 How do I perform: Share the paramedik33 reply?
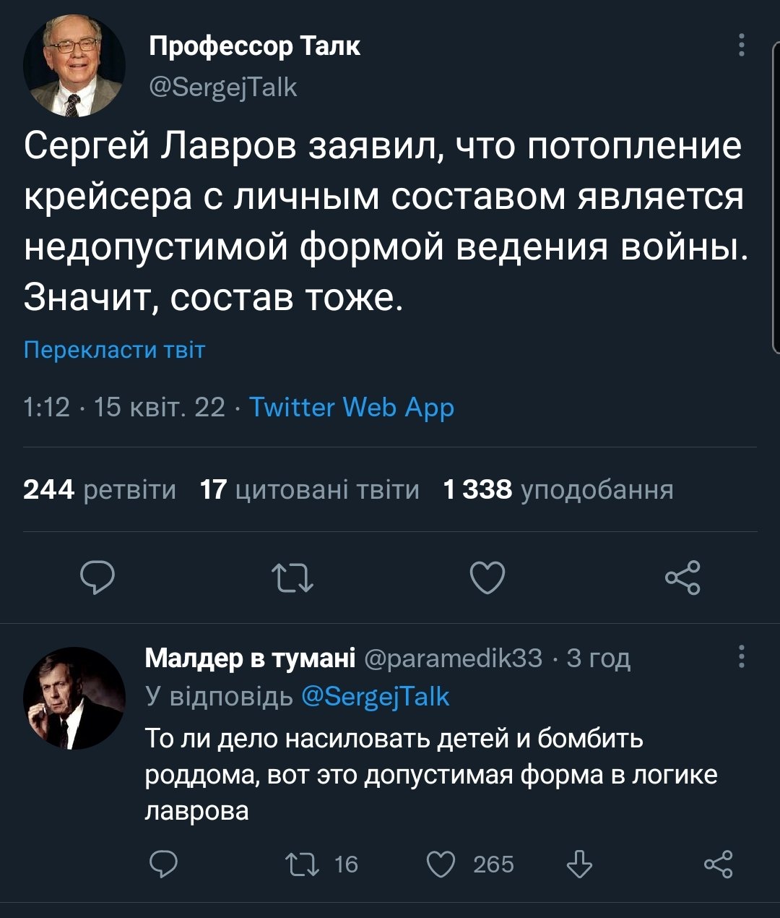click(x=718, y=864)
